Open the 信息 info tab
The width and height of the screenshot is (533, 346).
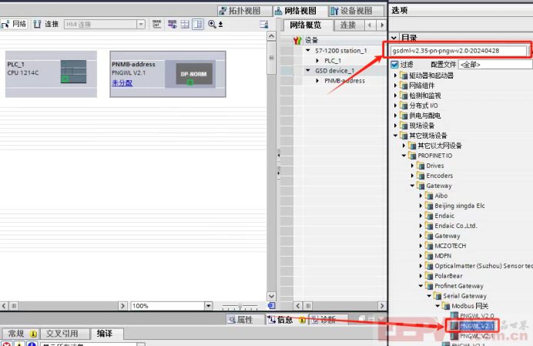click(x=286, y=320)
